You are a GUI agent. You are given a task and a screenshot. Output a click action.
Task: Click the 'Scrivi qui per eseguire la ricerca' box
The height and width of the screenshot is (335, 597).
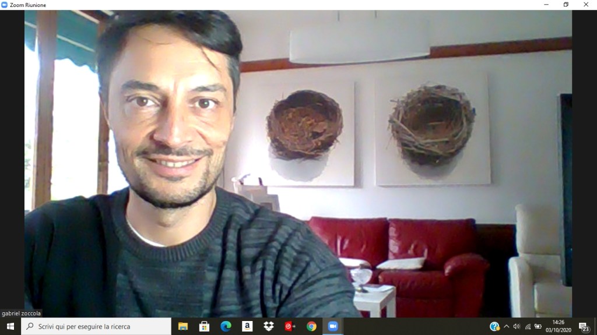[x=96, y=326]
